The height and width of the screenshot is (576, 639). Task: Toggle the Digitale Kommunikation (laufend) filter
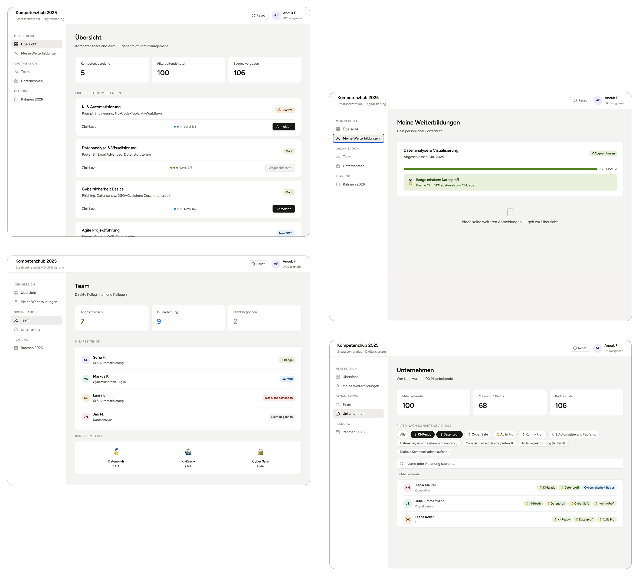coord(424,451)
